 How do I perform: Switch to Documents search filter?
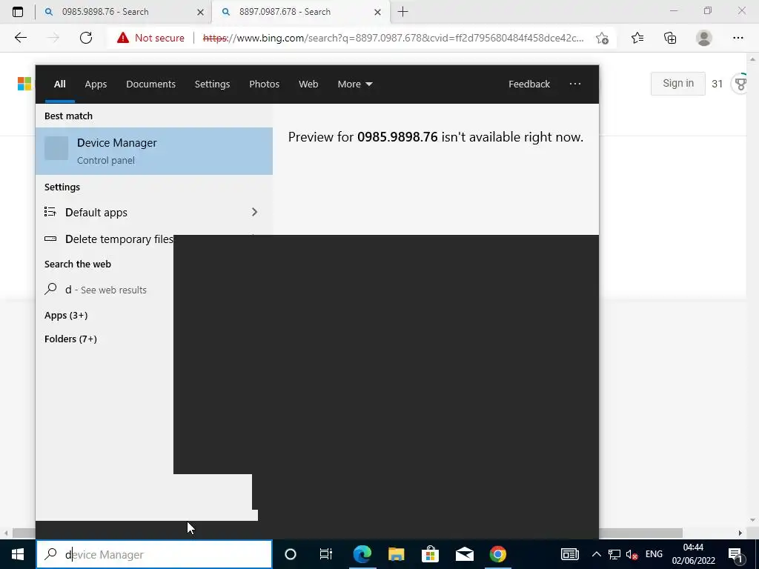tap(150, 84)
